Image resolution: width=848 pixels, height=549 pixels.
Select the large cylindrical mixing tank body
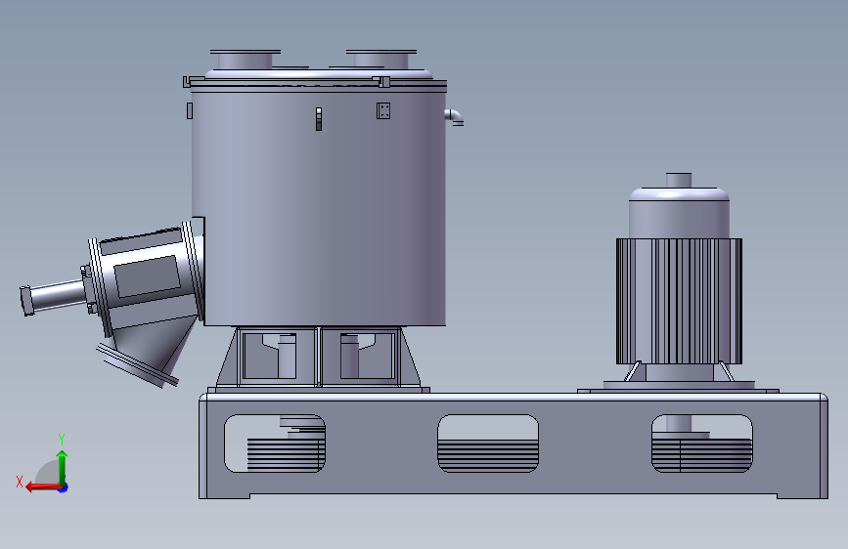[319, 209]
